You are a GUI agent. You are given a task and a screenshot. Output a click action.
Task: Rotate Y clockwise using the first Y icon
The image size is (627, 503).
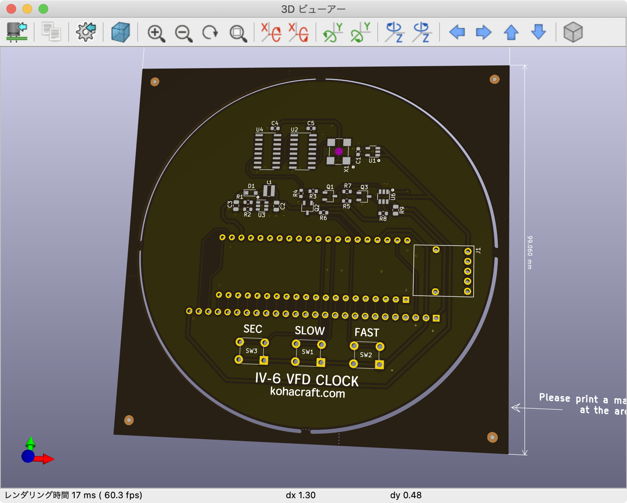(x=333, y=32)
